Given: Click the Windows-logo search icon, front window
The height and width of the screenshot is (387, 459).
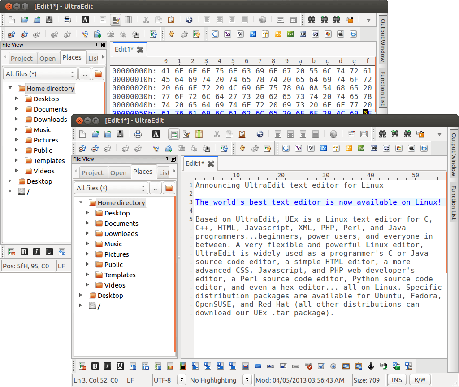Looking at the screenshot, I should [x=398, y=148].
